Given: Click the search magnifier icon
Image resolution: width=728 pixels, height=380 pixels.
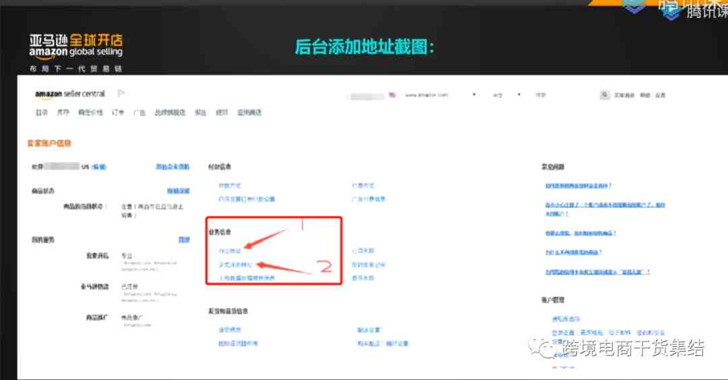Looking at the screenshot, I should [605, 95].
